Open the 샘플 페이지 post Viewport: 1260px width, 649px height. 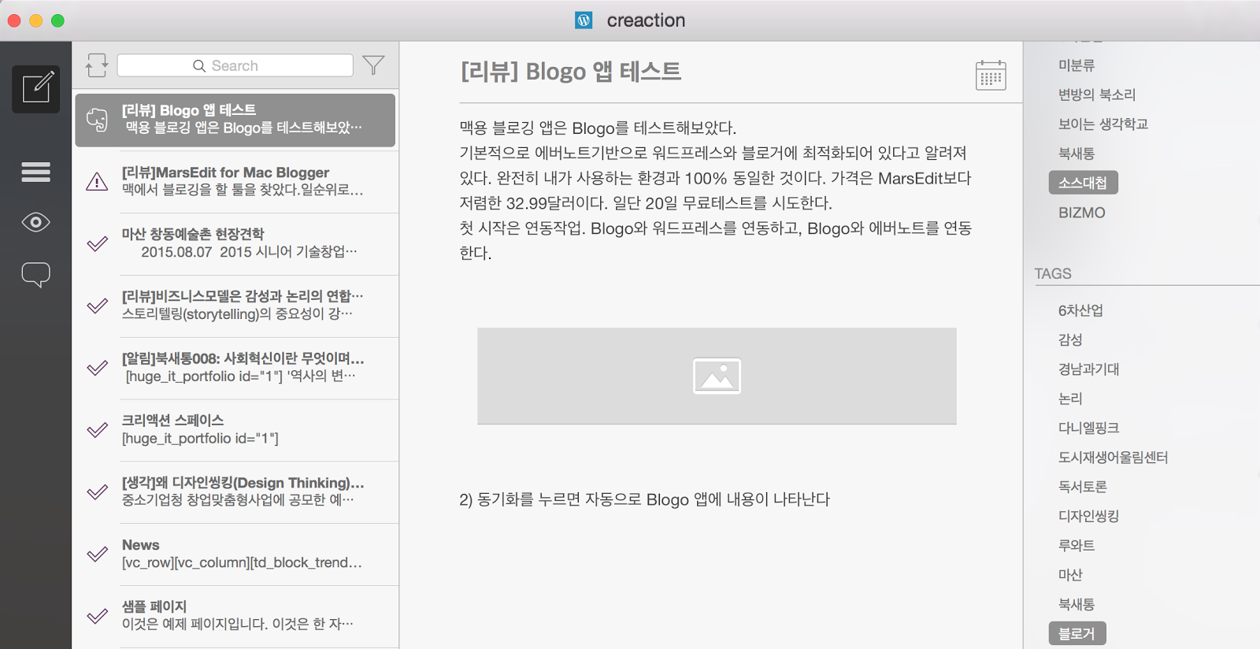[x=235, y=616]
